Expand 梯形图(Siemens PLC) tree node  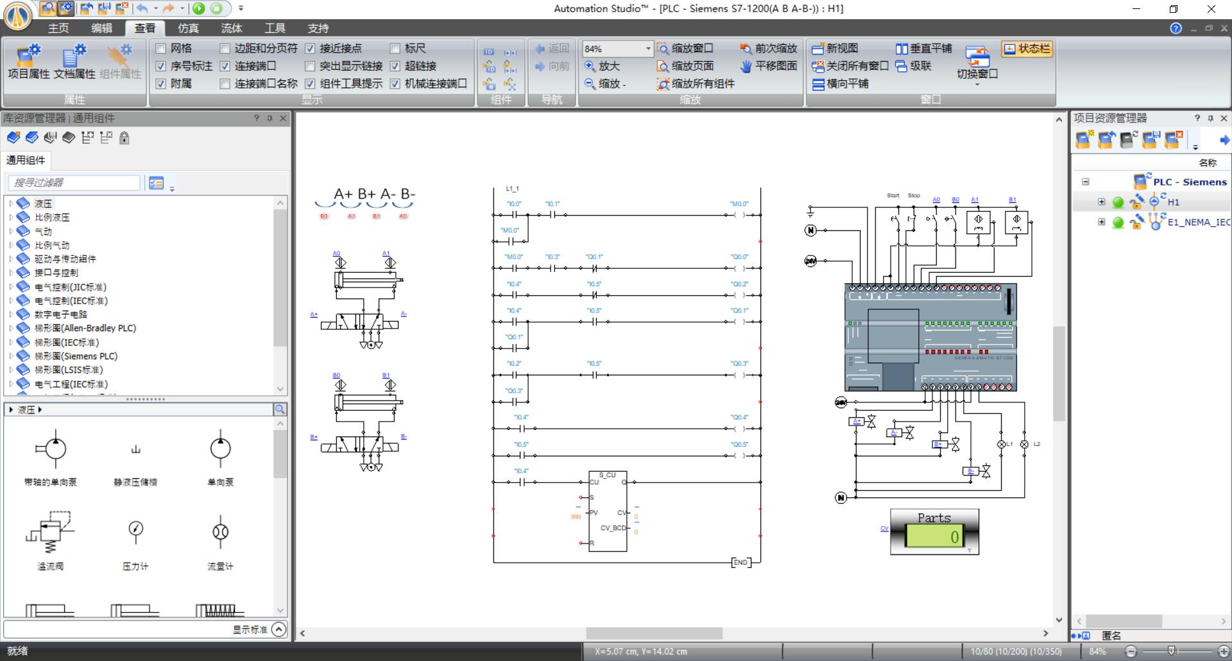click(x=10, y=356)
